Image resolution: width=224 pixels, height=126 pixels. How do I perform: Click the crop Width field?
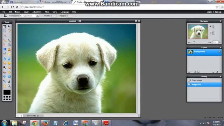pos(54,16)
